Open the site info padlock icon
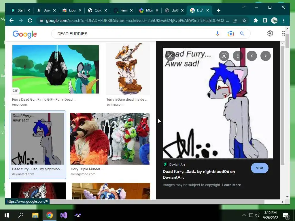Viewport: 295px width, 221px height. click(x=41, y=20)
